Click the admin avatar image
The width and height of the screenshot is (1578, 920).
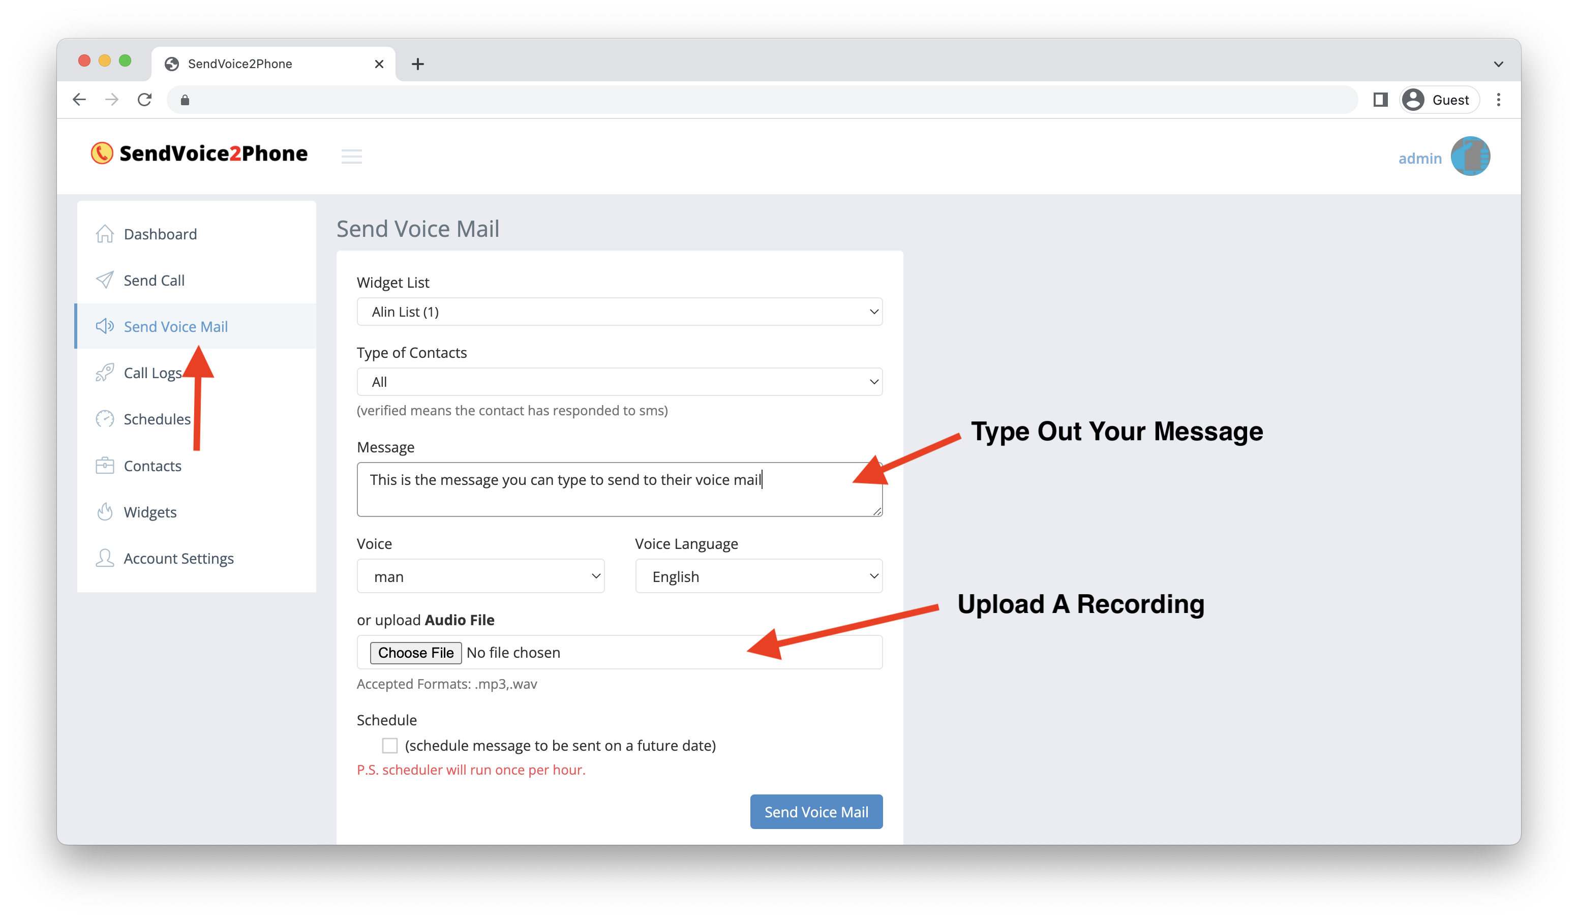[1470, 157]
